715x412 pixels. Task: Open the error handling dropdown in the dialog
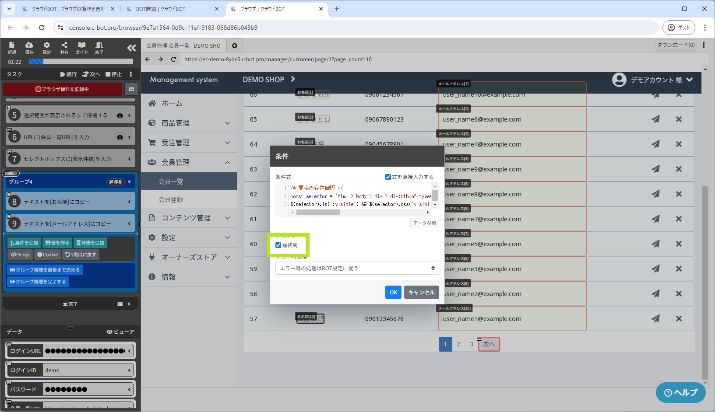(357, 268)
